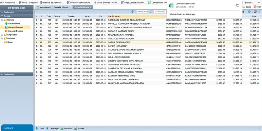Screen dimensions: 262x131
Task: Click the XMLs download arrow icon
Action: 37,128
